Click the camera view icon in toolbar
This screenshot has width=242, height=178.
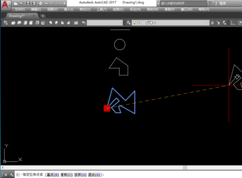(x=76, y=23)
